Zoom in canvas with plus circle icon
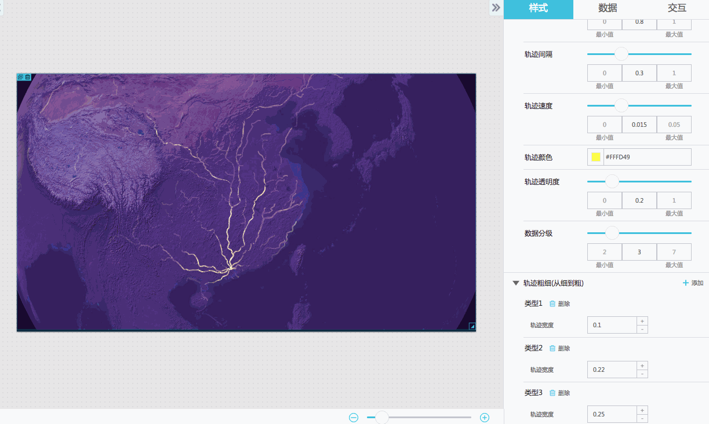The height and width of the screenshot is (424, 709). point(485,418)
